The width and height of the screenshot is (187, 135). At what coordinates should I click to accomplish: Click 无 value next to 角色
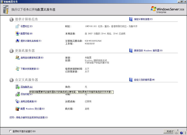(x=86, y=87)
